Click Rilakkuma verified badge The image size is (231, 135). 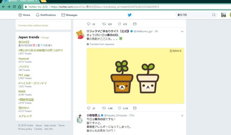[131, 31]
